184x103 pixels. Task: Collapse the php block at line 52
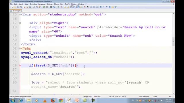click(x=20, y=48)
